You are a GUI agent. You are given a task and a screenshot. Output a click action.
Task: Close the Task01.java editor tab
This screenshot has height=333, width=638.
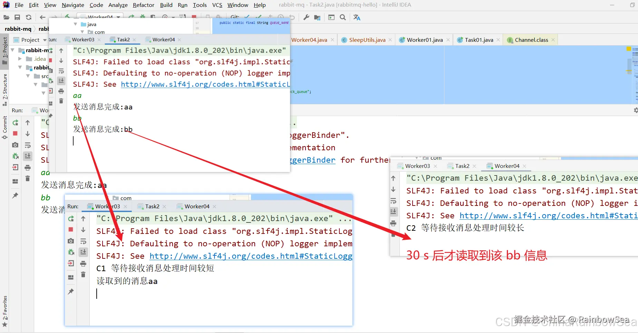click(x=498, y=40)
